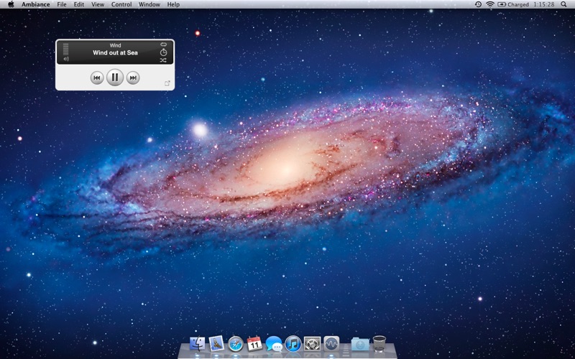This screenshot has width=575, height=359.
Task: Open the Window menu
Action: [149, 4]
